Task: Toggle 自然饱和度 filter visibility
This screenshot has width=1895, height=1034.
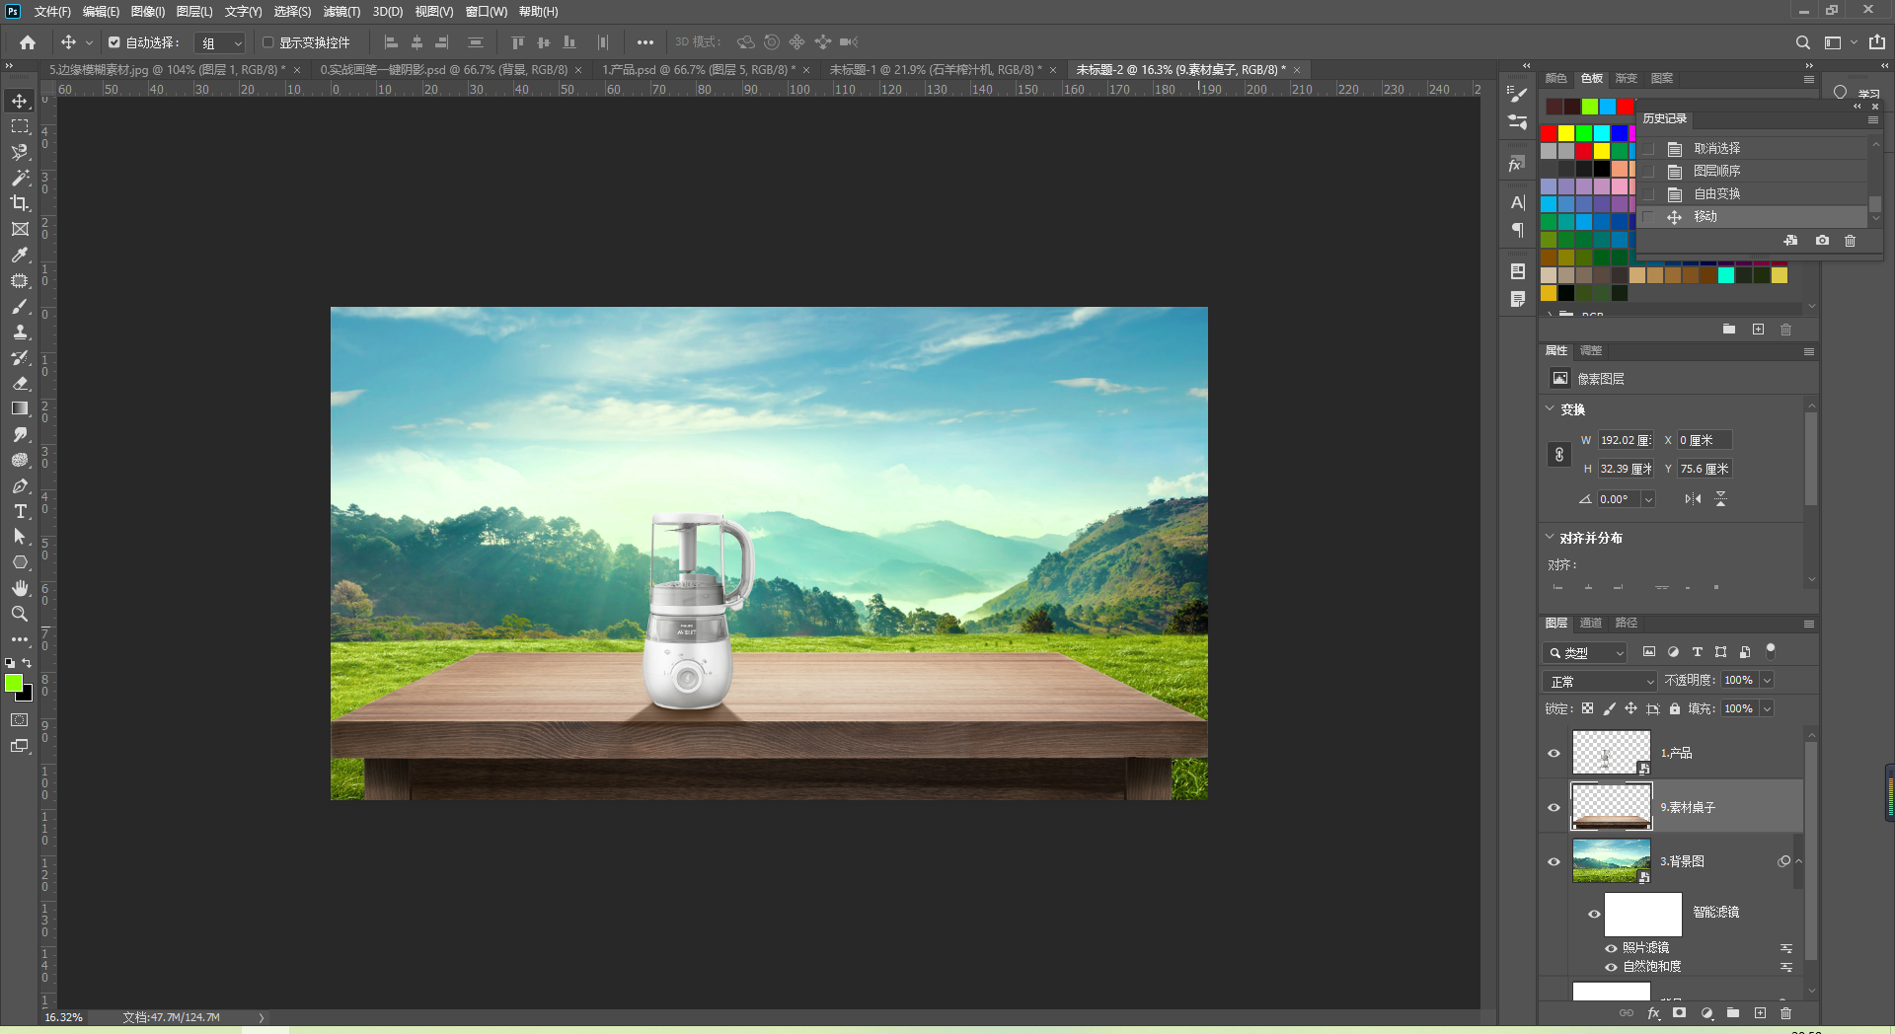Action: 1611,968
